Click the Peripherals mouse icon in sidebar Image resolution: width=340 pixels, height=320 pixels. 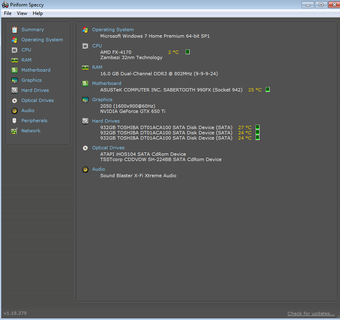[x=15, y=121]
